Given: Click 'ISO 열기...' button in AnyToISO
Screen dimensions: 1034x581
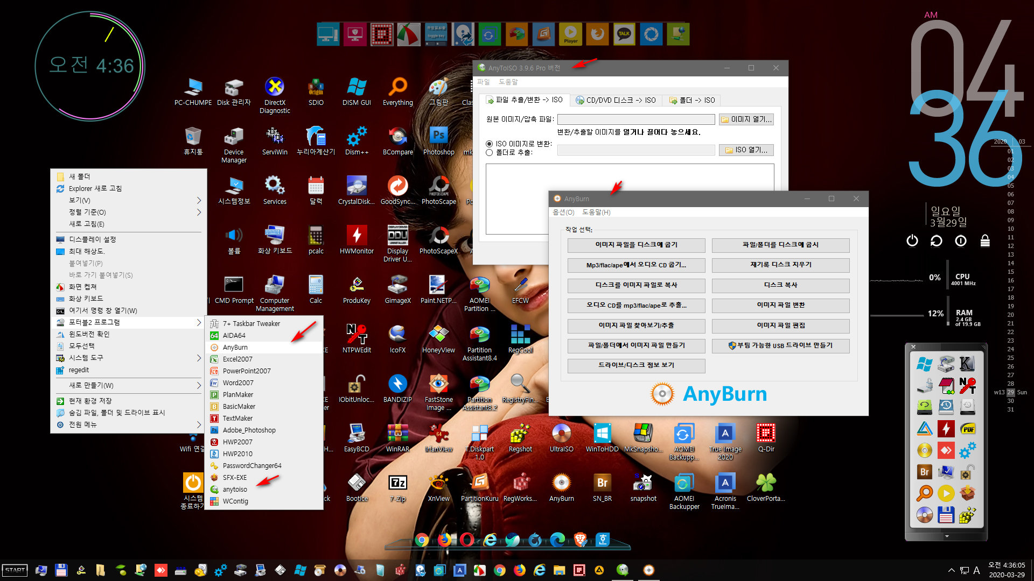Looking at the screenshot, I should [x=746, y=150].
